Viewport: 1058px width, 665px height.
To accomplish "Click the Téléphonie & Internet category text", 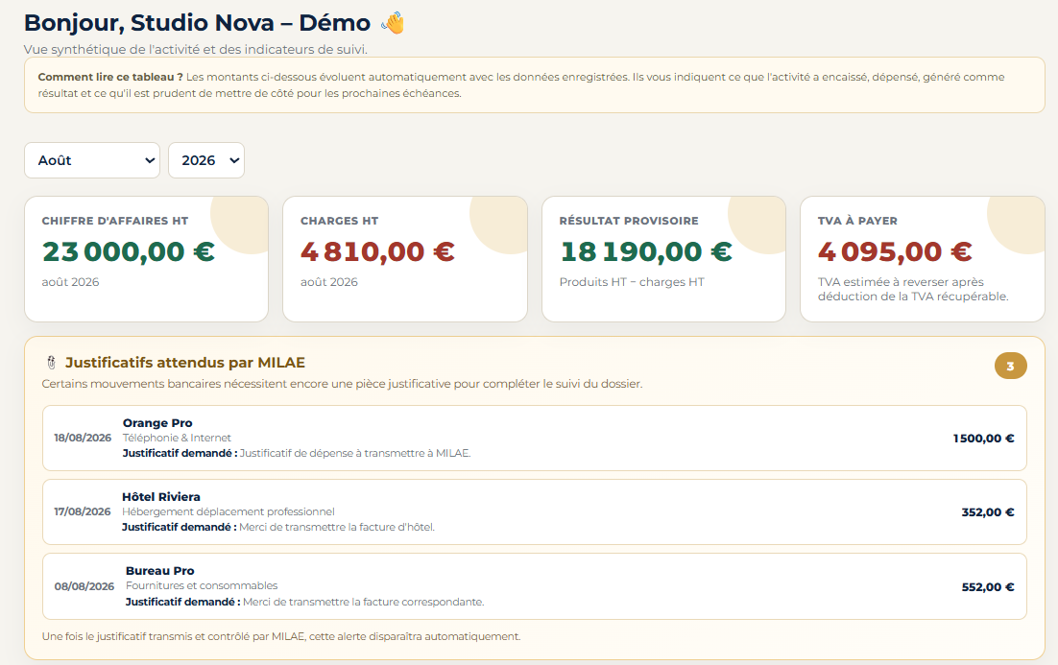I will click(177, 438).
